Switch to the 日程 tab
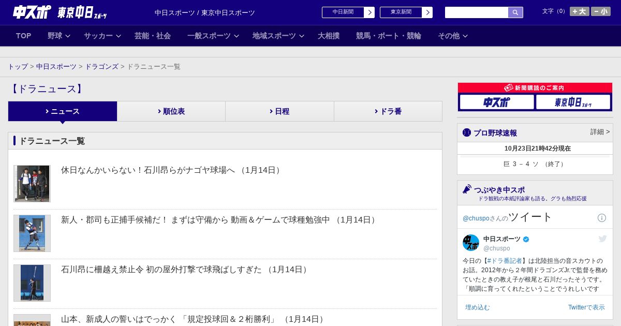Viewport: 621px width, 326px height. (279, 111)
